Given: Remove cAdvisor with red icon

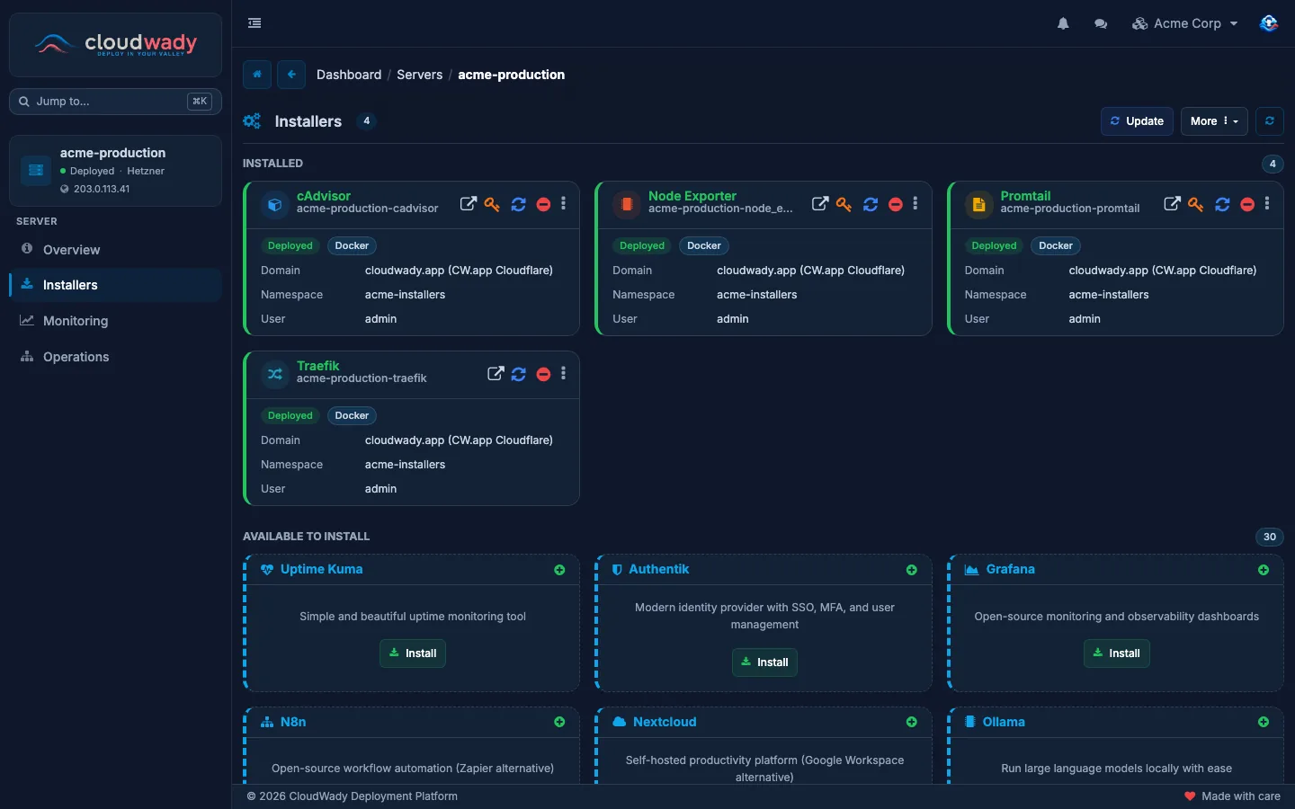Looking at the screenshot, I should tap(543, 204).
